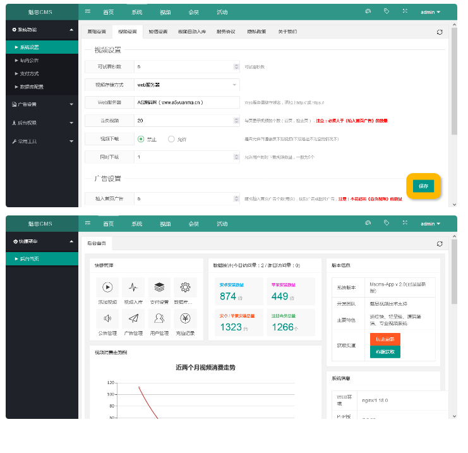Click the 可试看秒数 number stepper arrows
This screenshot has height=453, width=468.
point(236,66)
